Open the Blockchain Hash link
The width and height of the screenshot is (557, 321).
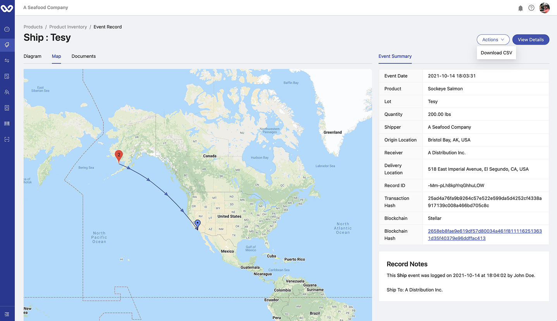(485, 235)
